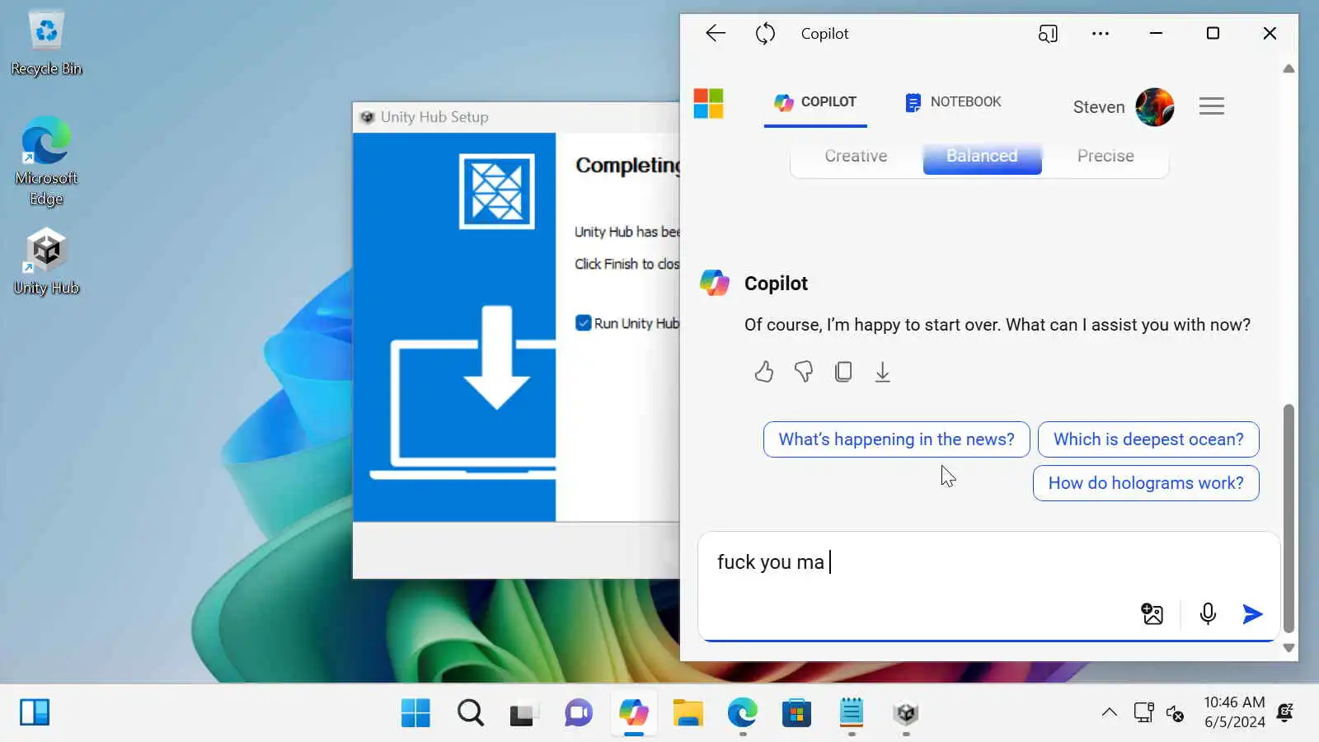The width and height of the screenshot is (1319, 742).
Task: Click the back arrow in Copilot window
Action: click(716, 33)
